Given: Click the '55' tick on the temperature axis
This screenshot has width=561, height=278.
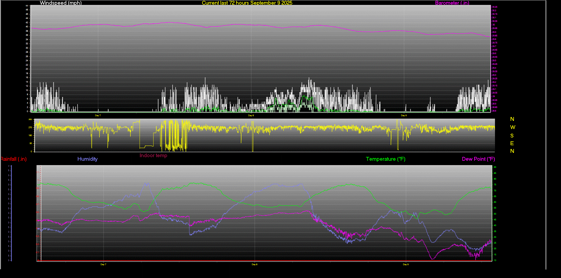Looking at the screenshot, I should click(x=495, y=208).
